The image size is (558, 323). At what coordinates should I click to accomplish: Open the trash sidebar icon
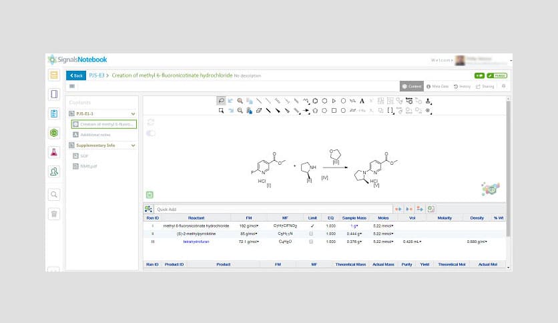pos(54,214)
